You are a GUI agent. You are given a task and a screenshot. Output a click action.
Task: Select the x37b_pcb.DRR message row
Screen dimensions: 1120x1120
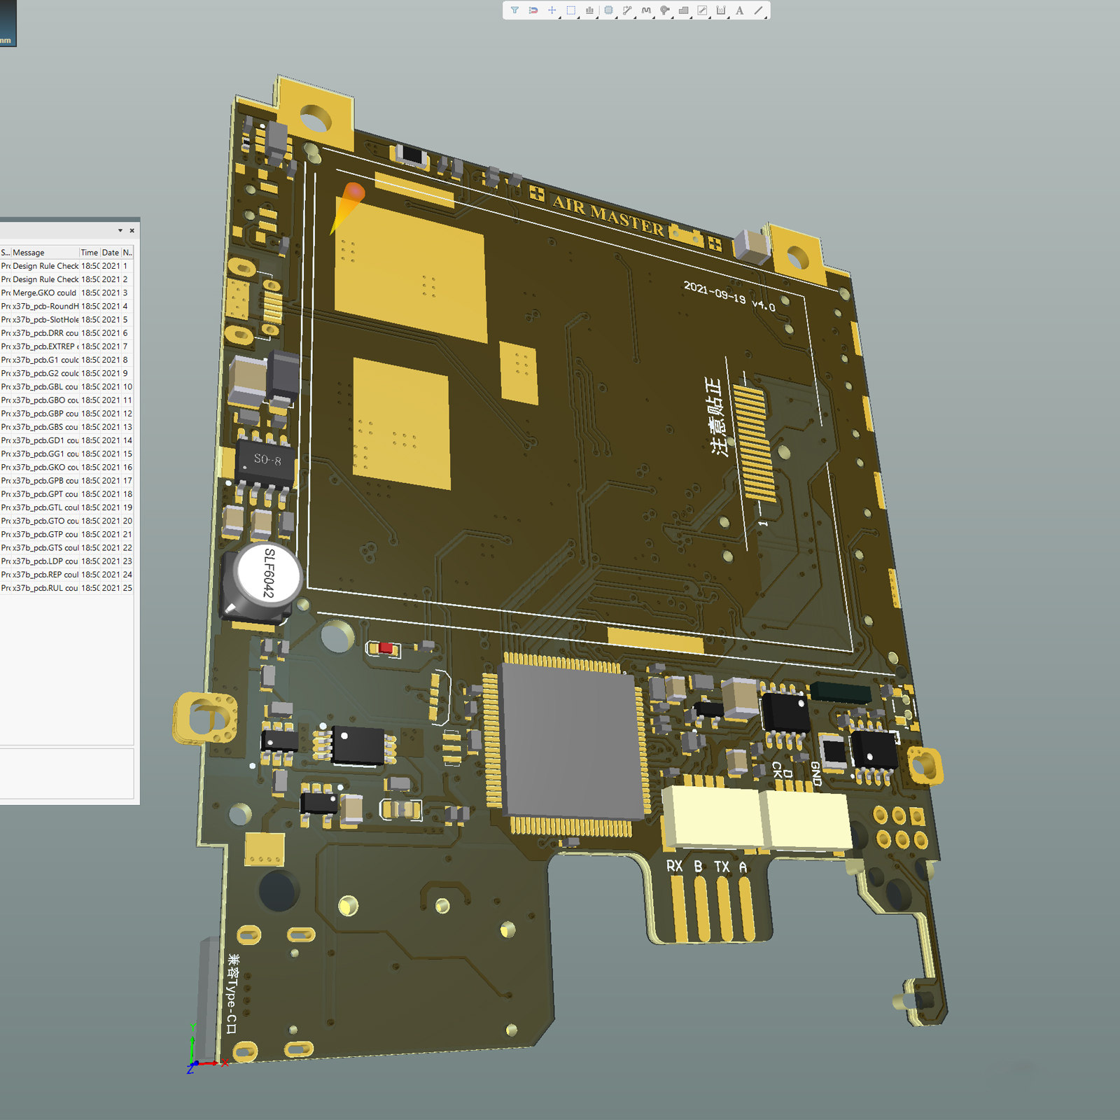point(66,333)
